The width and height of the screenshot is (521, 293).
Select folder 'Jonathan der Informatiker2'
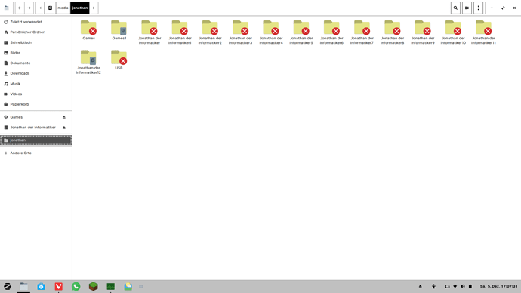210,32
